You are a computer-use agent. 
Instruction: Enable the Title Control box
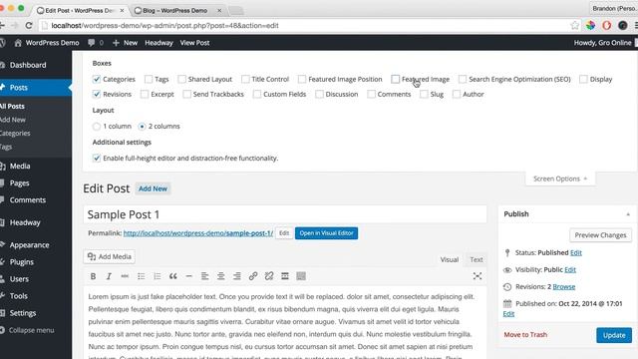point(245,79)
